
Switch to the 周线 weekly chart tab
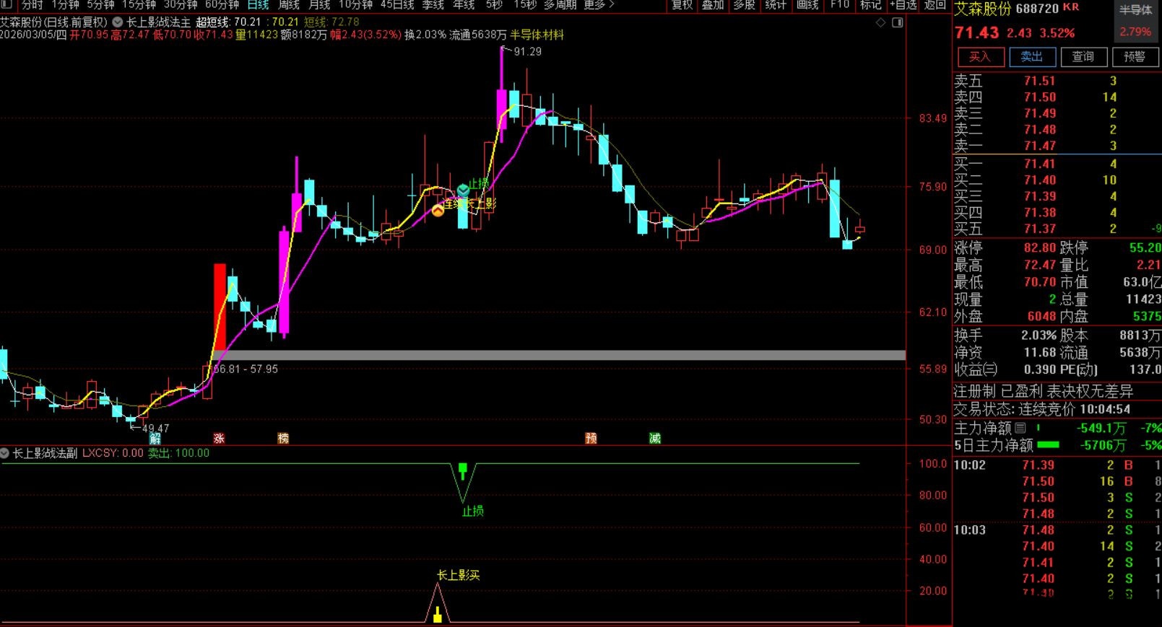pyautogui.click(x=289, y=5)
